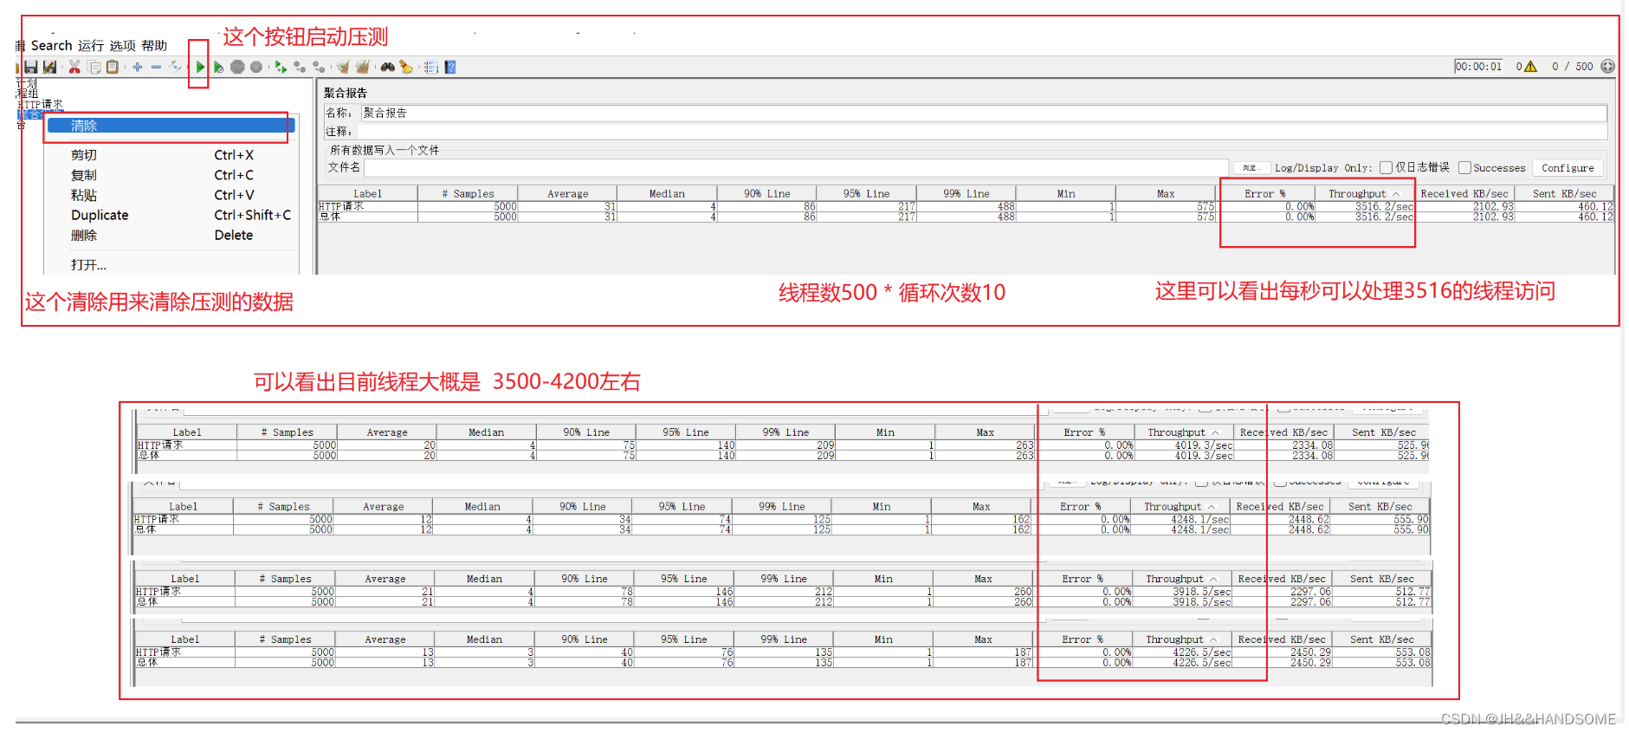1629x733 pixels.
Task: Click the Copy toolbar icon
Action: tap(94, 67)
